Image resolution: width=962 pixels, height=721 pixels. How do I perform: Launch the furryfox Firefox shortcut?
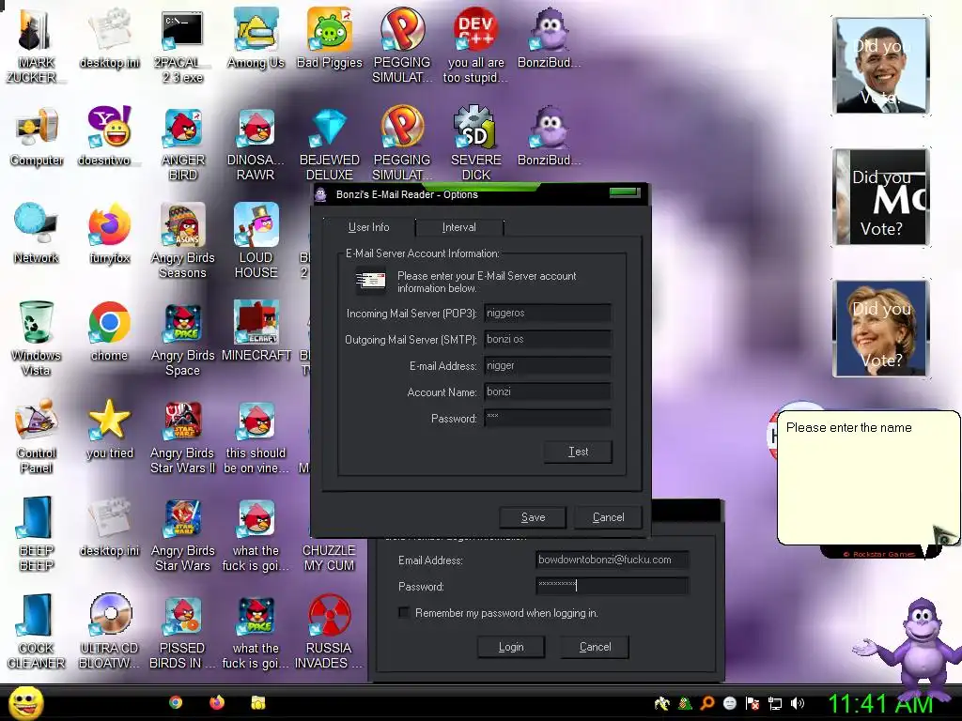click(x=109, y=234)
